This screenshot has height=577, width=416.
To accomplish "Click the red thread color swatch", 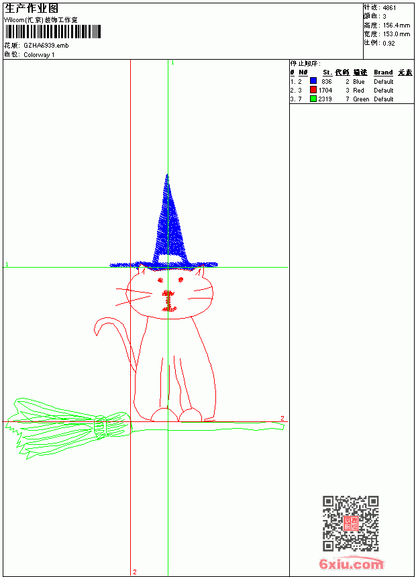I will tap(313, 90).
